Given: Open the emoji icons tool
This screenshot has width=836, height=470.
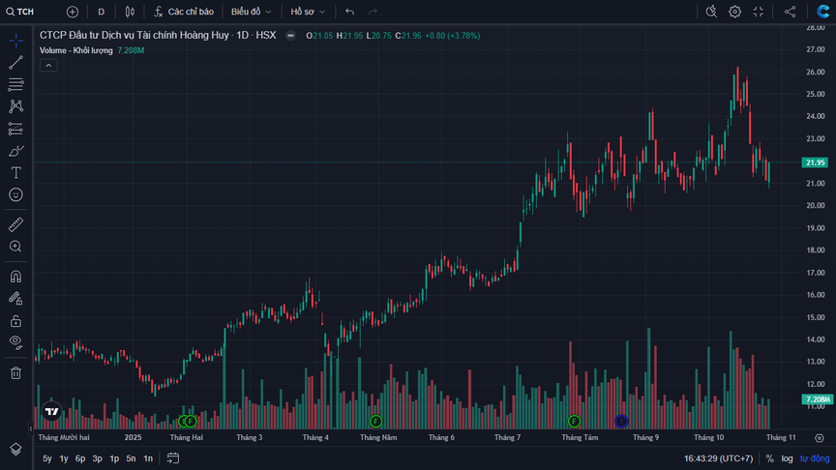Looking at the screenshot, I should pos(15,194).
